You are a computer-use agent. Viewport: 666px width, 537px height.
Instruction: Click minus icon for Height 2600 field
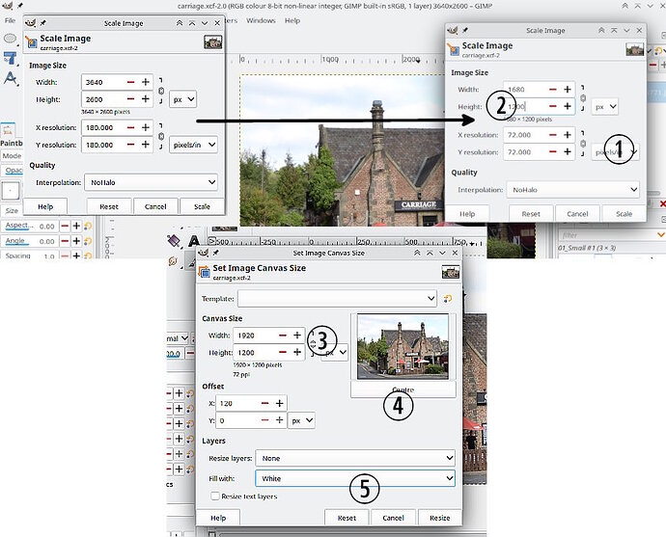click(x=130, y=98)
